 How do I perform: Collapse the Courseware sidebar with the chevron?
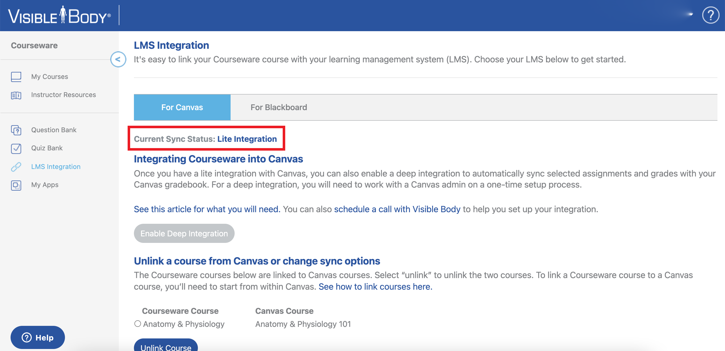[x=118, y=60]
